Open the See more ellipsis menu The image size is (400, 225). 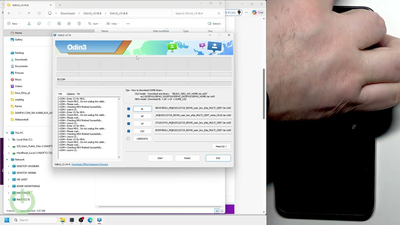coord(128,24)
